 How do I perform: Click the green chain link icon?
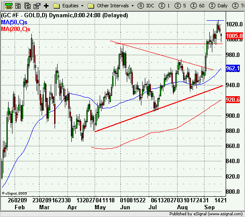pos(9,6)
